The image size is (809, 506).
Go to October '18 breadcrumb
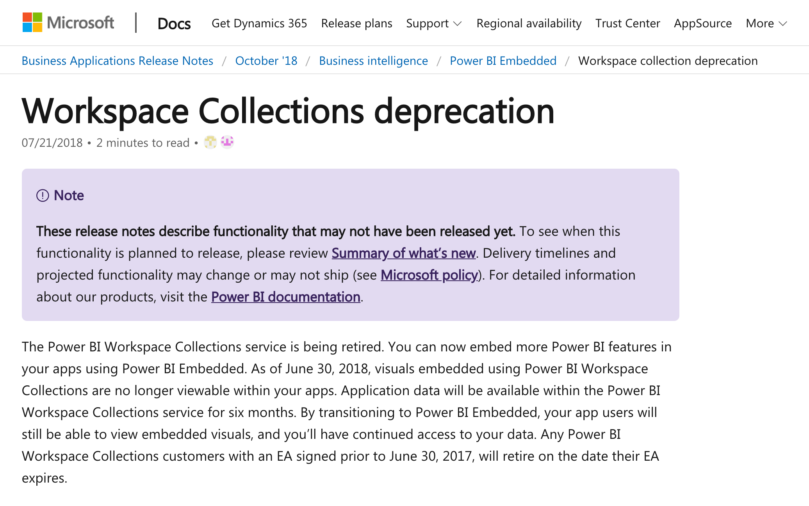click(x=266, y=61)
